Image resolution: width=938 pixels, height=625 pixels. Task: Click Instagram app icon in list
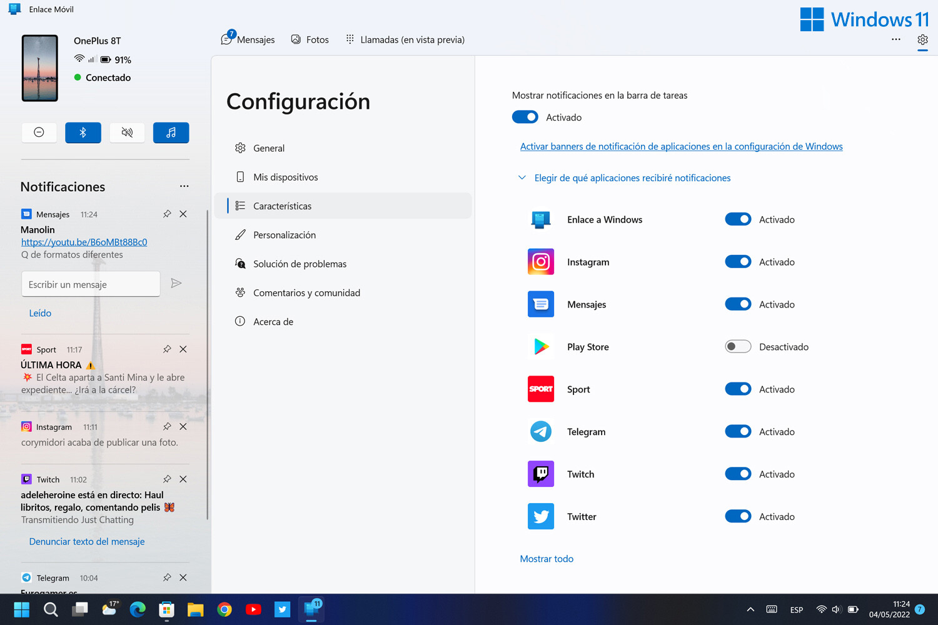click(541, 262)
